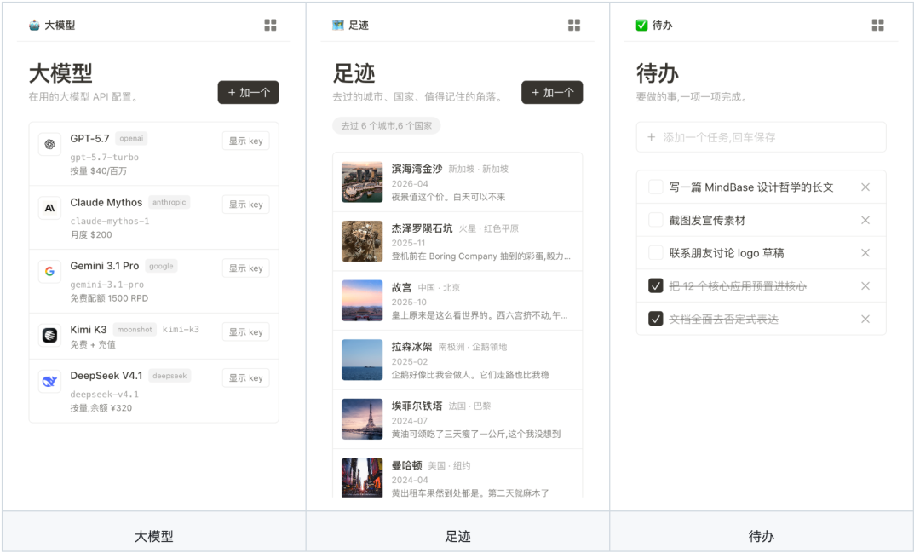The image size is (920, 559).
Task: Select the 故宫 place title
Action: click(x=402, y=288)
